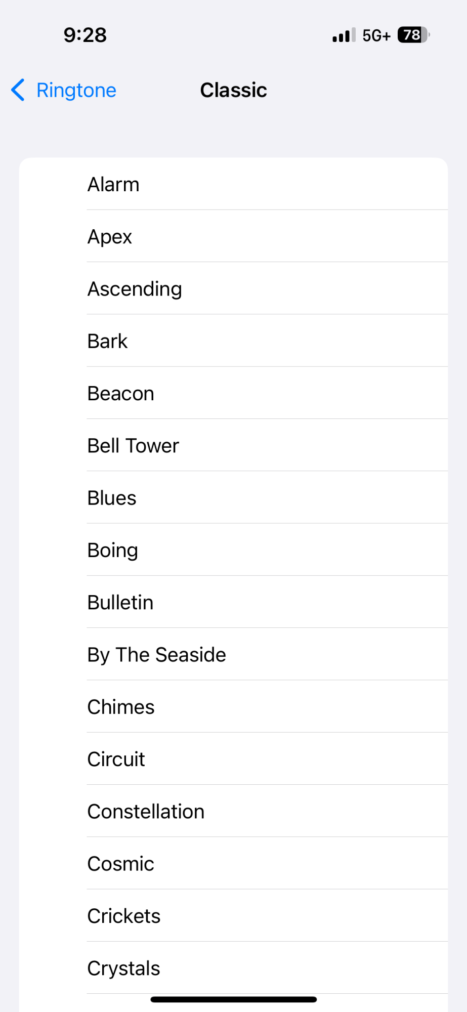This screenshot has height=1012, width=467.
Task: Tap the 5G+ network indicator
Action: 376,35
